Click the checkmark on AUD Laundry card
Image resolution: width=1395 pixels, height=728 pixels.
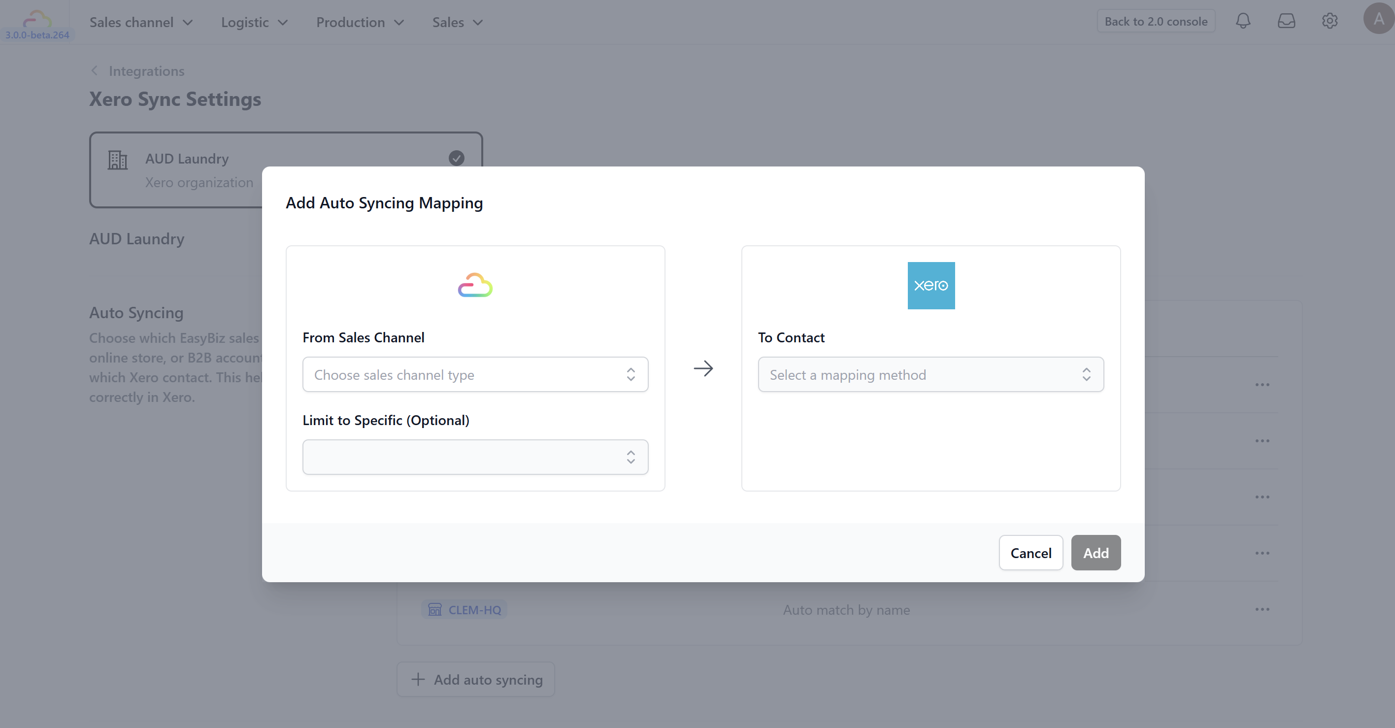click(x=457, y=158)
